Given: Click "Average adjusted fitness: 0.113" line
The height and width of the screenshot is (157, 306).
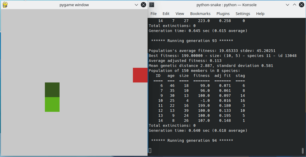Looking at the screenshot, I should 185,61.
